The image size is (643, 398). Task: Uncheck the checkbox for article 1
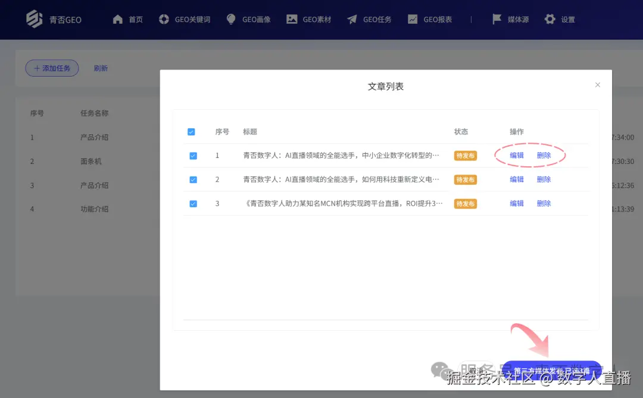click(x=193, y=156)
